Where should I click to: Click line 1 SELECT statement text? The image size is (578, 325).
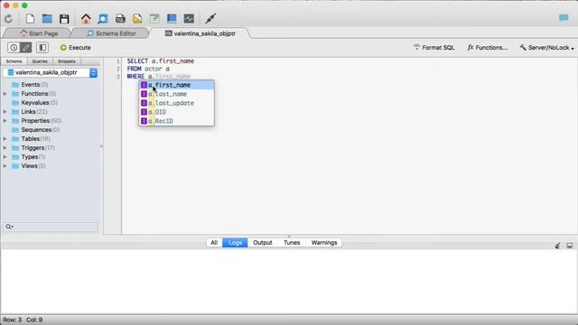pos(161,61)
